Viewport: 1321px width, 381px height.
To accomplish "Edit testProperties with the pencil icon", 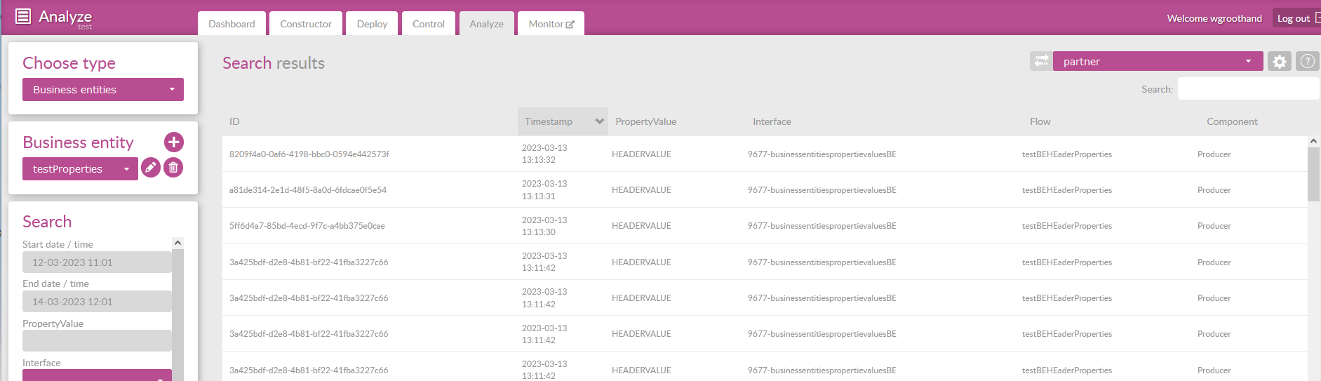I will click(x=150, y=168).
